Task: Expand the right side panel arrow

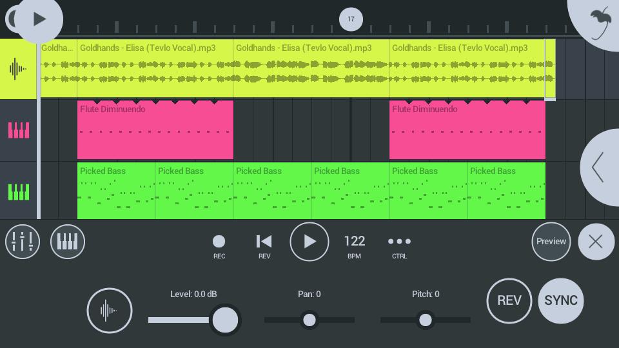Action: pyautogui.click(x=599, y=168)
